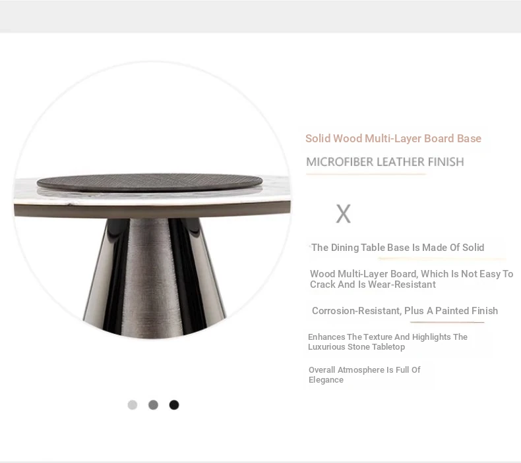
Task: Click the gray header bar at top
Action: (x=260, y=16)
